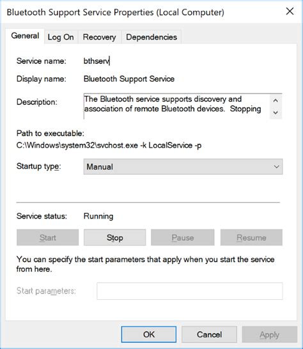Click the description scroll up arrow
Image resolution: width=303 pixels, height=349 pixels.
[x=276, y=100]
